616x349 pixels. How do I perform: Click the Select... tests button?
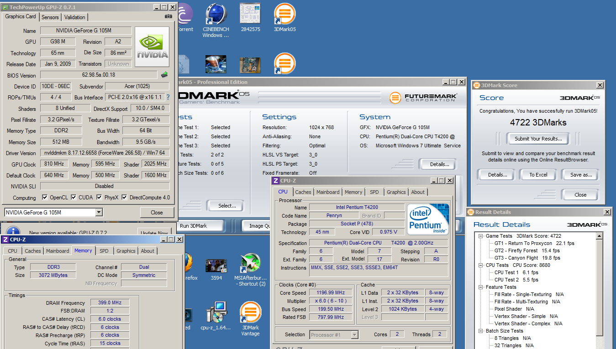click(226, 206)
